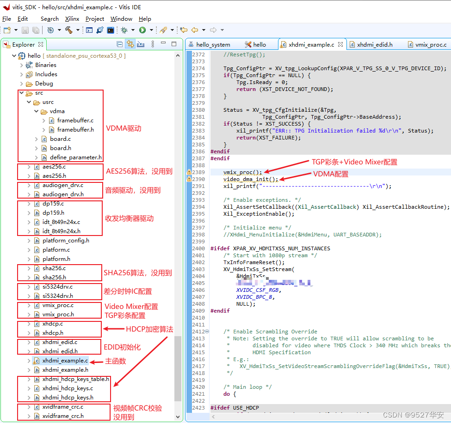Select vmix_proc.c in Explorer
This screenshot has height=423, width=451.
[x=58, y=305]
